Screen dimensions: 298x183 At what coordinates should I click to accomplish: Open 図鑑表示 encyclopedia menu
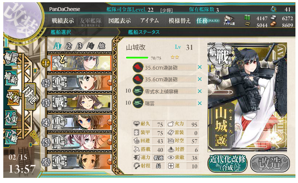(119, 20)
